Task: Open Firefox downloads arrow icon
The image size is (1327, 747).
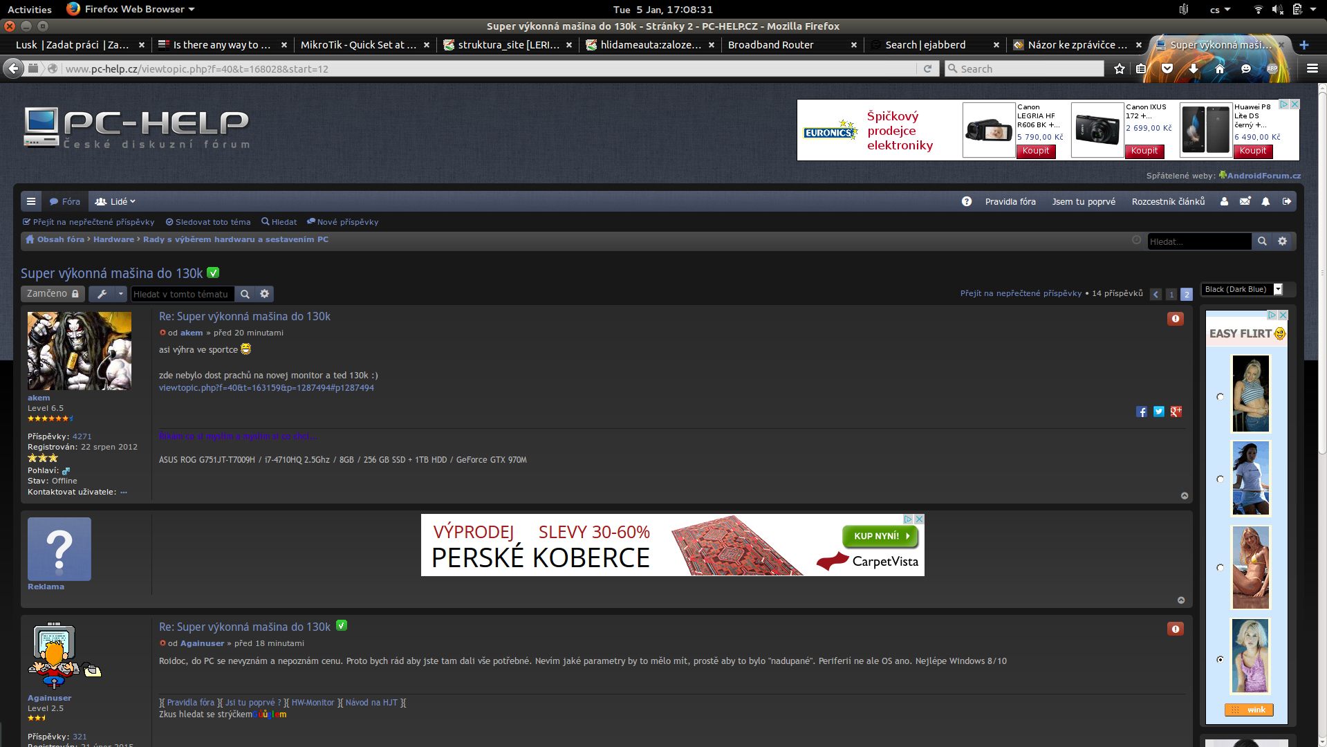Action: 1194,68
